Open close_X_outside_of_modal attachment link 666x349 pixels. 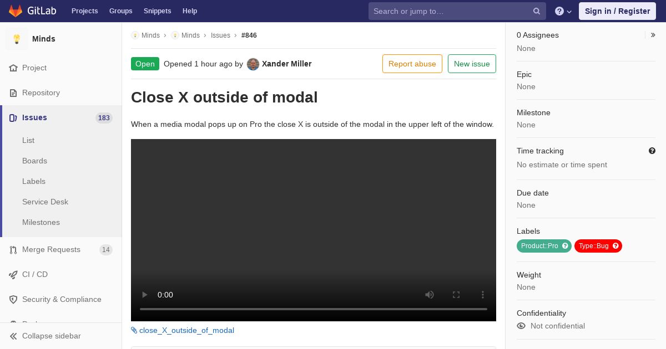(x=186, y=330)
